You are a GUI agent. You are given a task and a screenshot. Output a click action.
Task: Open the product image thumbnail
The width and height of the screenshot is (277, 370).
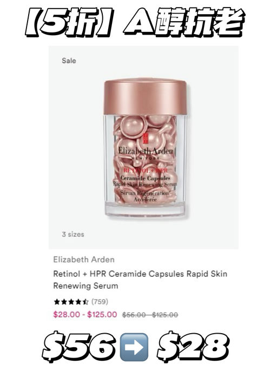click(143, 147)
